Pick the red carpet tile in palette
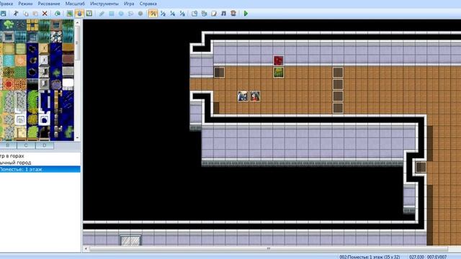The image size is (461, 259). tap(9, 84)
